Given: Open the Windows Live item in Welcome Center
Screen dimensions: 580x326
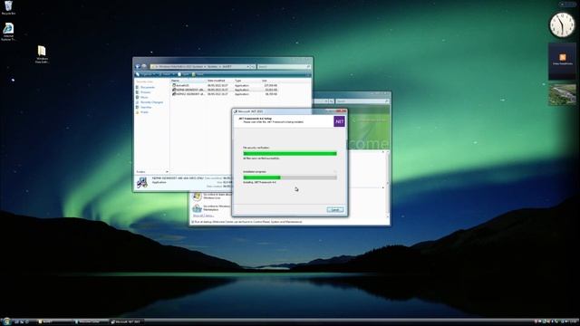Looking at the screenshot, I should tap(211, 196).
